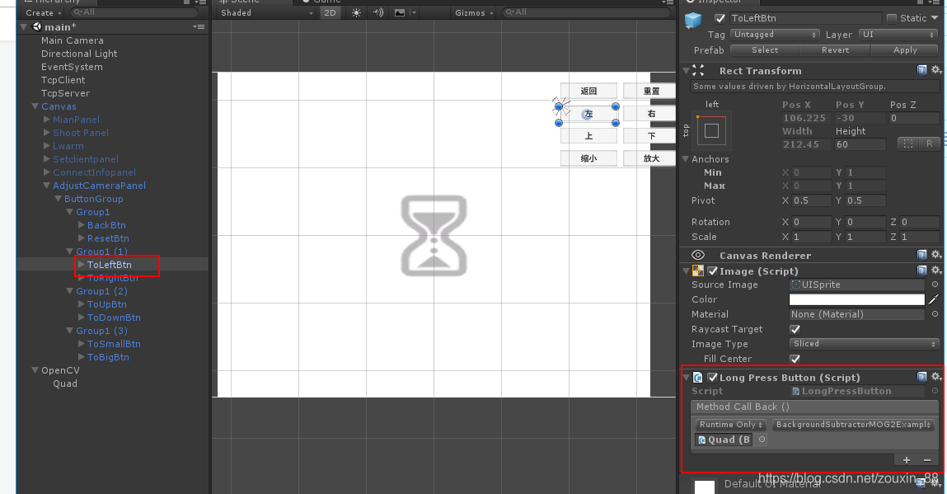Select TcpServer in hierarchy
The image size is (947, 494).
tap(65, 93)
